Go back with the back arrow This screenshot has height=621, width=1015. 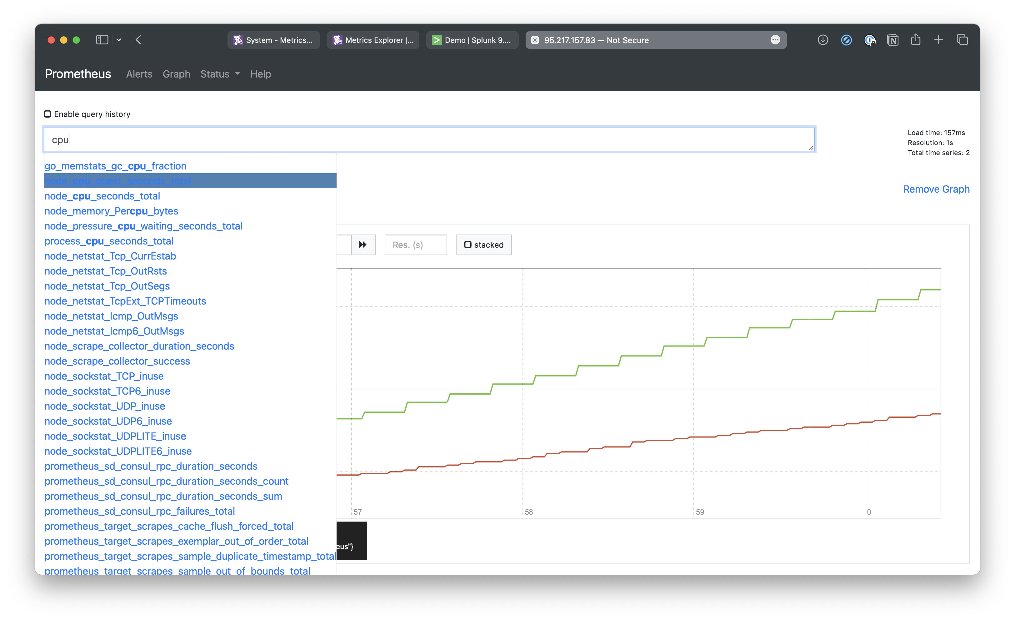tap(138, 40)
